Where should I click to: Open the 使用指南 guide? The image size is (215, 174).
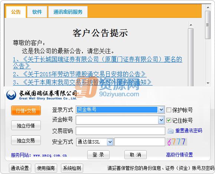pos(46,168)
